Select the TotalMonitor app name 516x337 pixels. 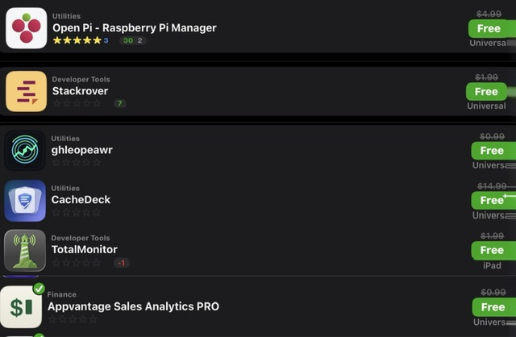point(84,249)
